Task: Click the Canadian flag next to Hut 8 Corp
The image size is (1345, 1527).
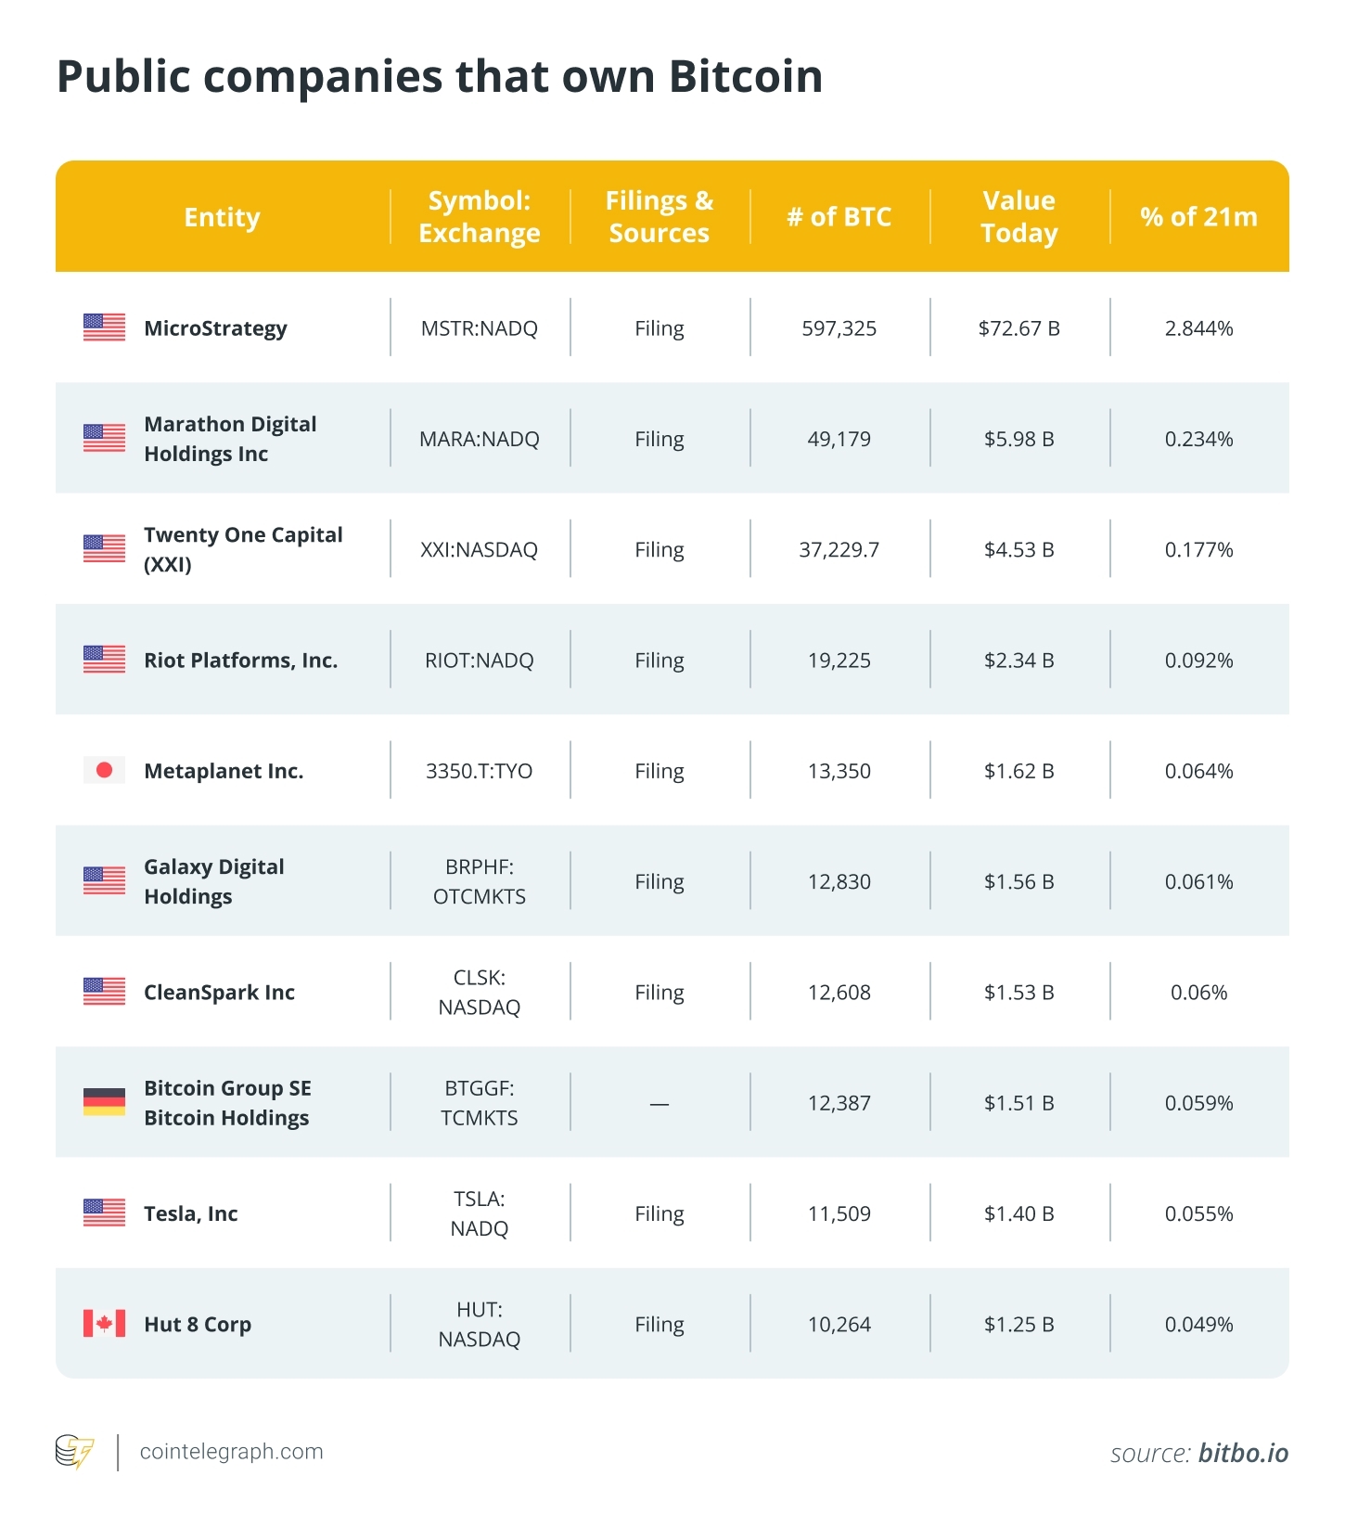Action: 104,1324
